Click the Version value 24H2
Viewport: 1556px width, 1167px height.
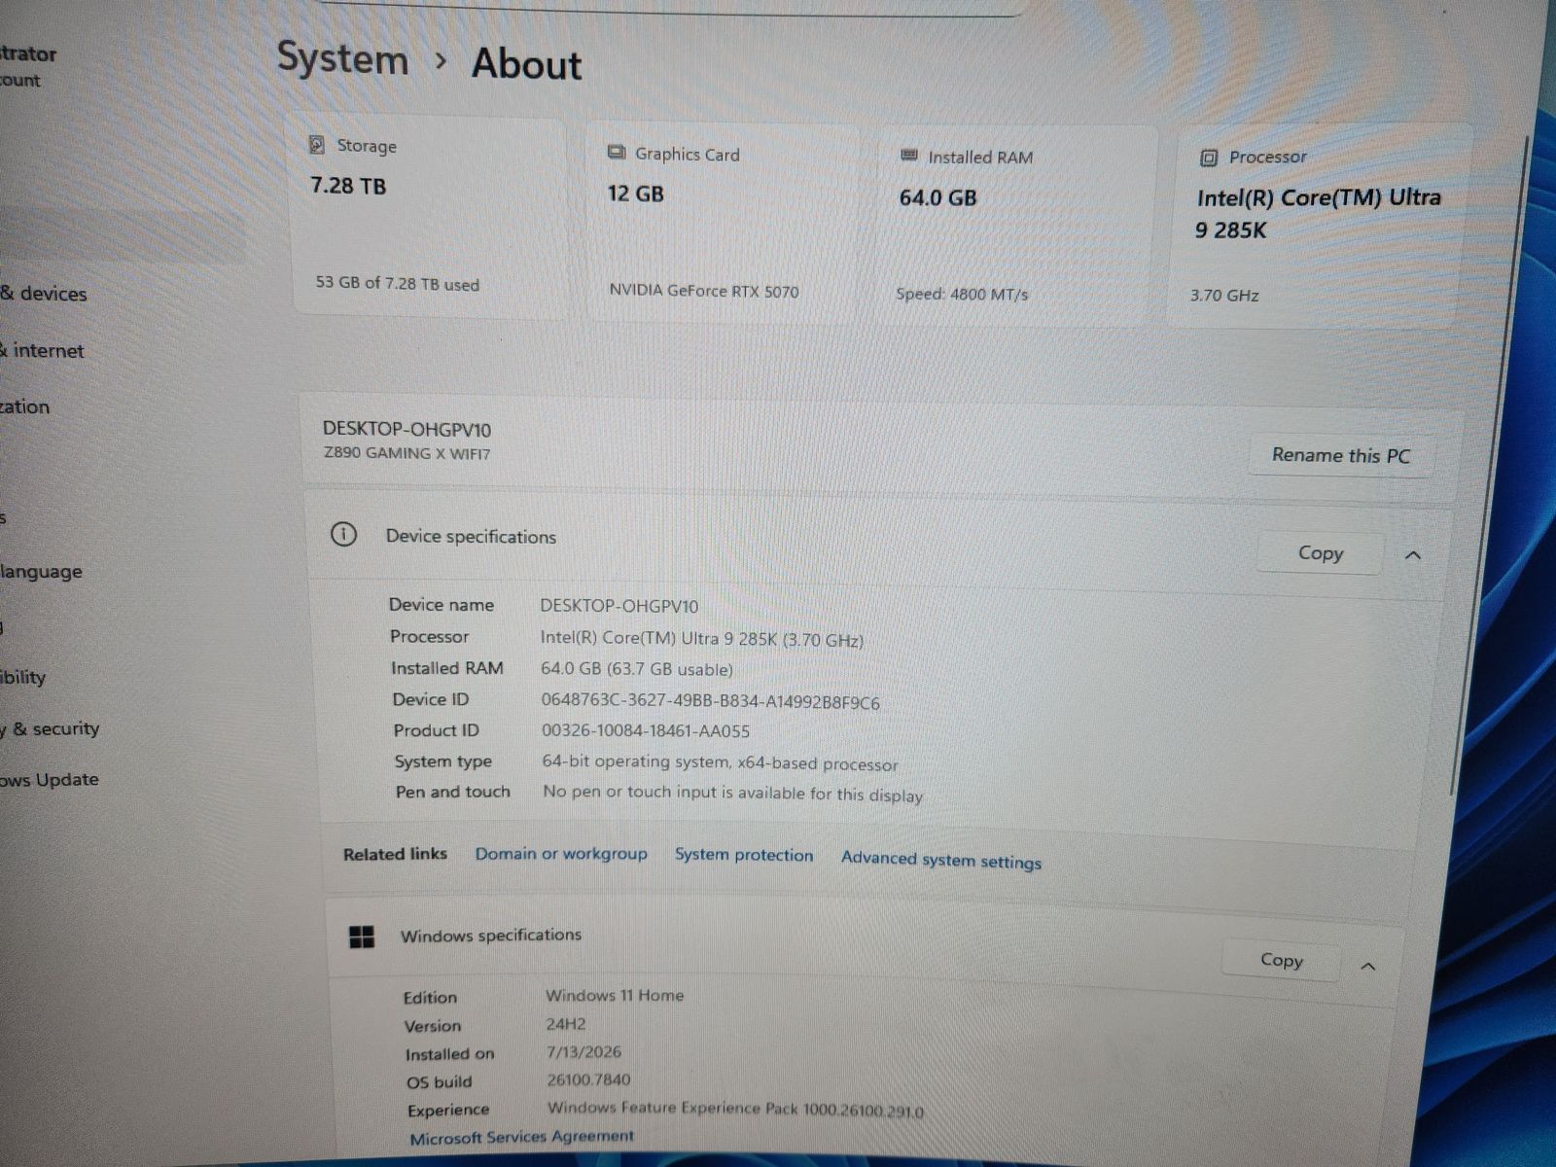(x=566, y=1023)
